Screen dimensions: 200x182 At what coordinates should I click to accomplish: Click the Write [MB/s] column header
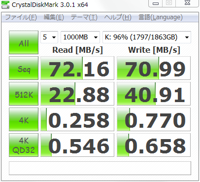point(154,50)
